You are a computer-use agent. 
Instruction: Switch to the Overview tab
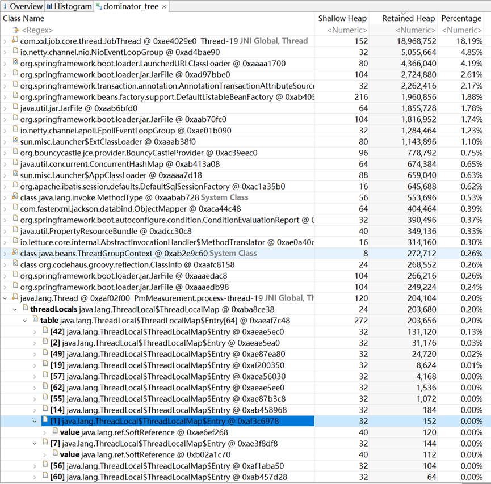pos(23,6)
